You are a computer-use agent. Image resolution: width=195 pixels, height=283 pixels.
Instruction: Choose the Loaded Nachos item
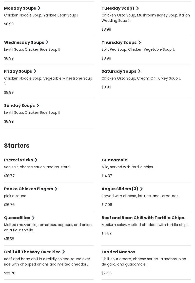[118, 252]
